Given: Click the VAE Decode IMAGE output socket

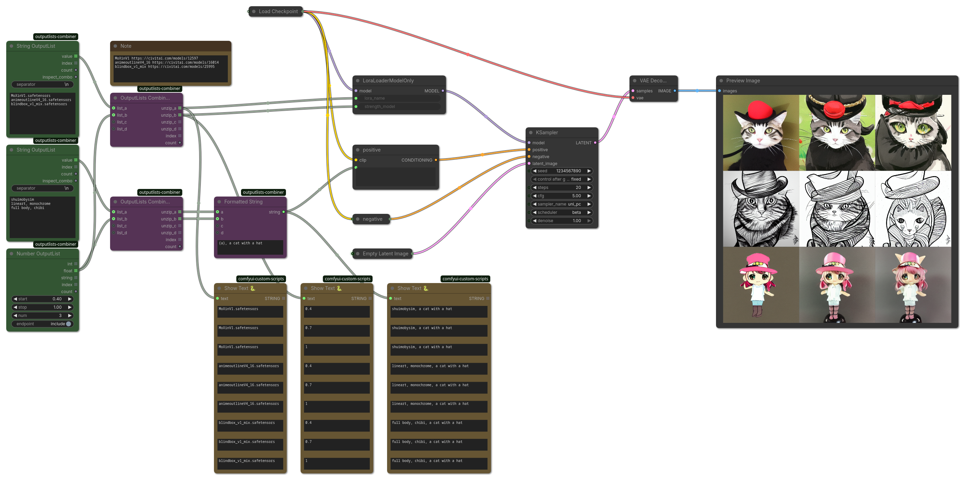Looking at the screenshot, I should click(674, 91).
